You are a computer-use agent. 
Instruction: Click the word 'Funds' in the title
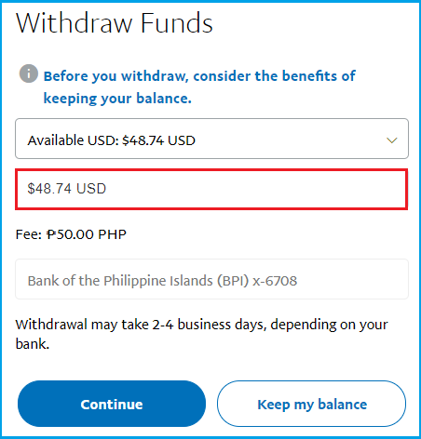tap(177, 22)
